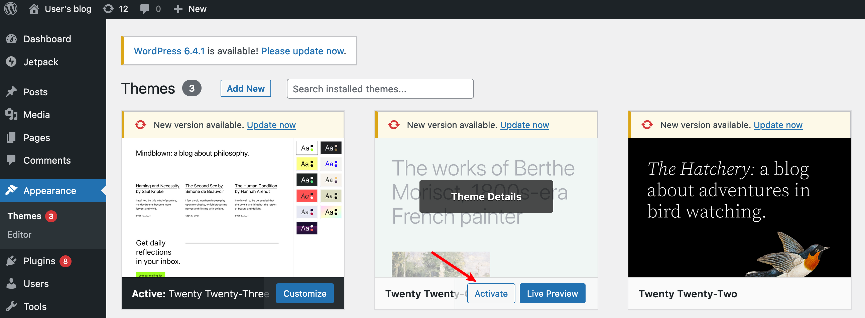Open the Comments menu item
Image resolution: width=865 pixels, height=318 pixels.
pyautogui.click(x=53, y=160)
